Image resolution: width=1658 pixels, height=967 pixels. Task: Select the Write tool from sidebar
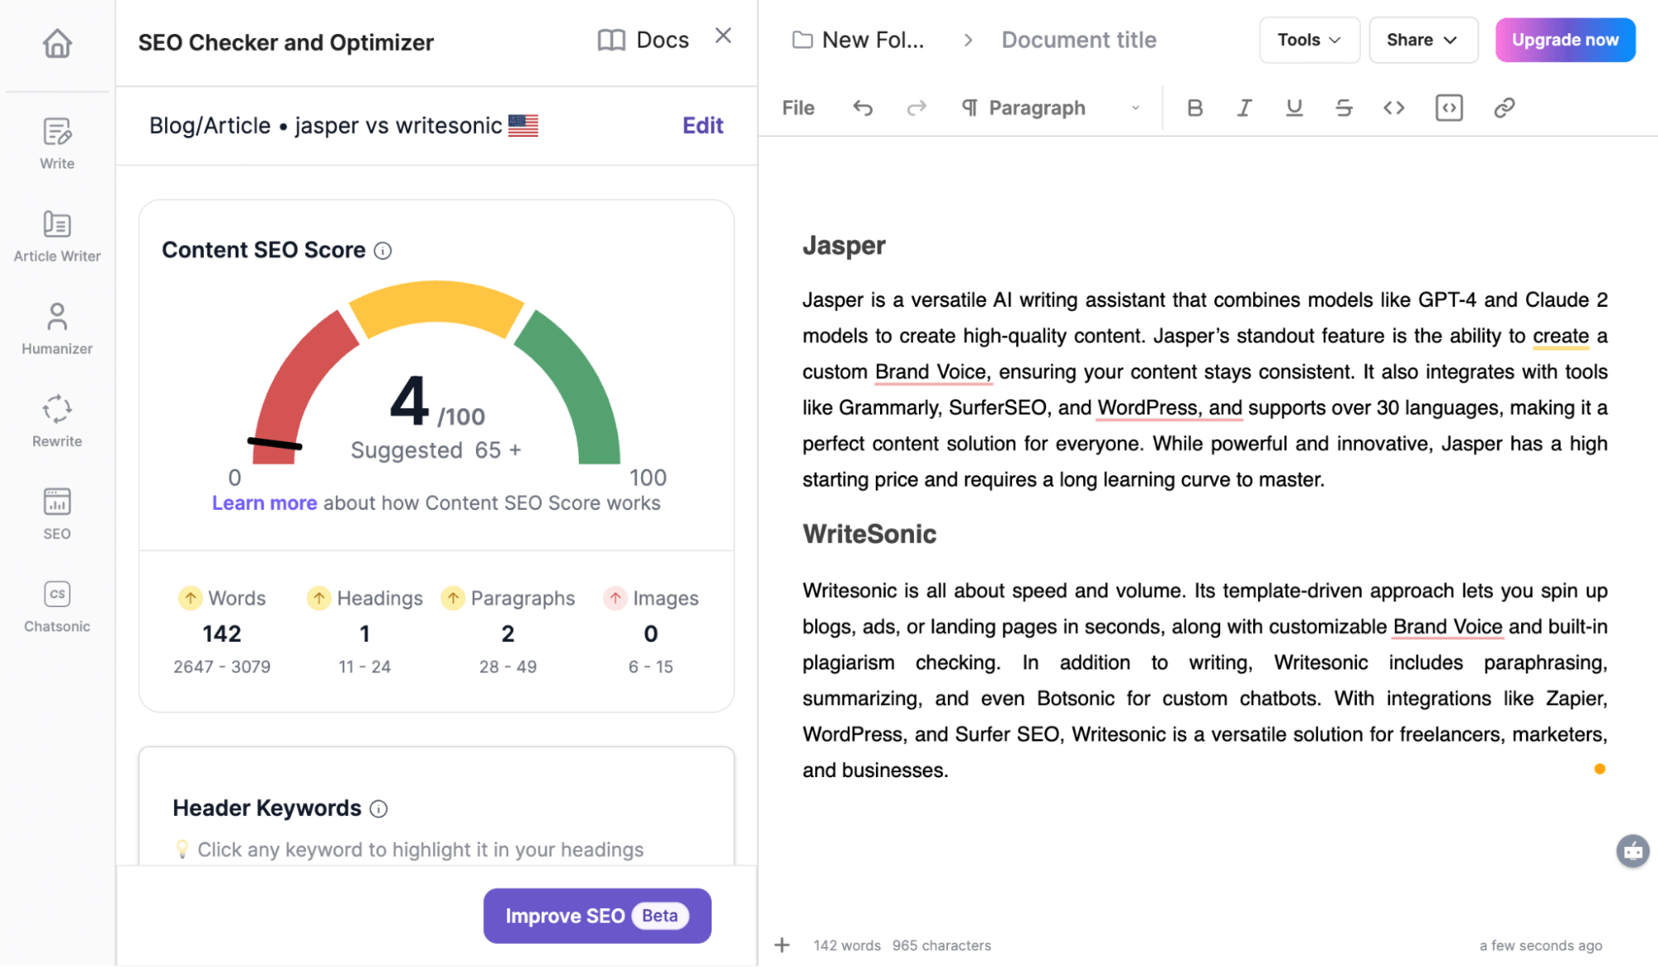[56, 141]
